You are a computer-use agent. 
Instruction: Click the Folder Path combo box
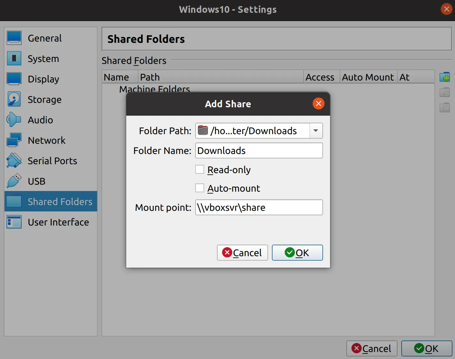[252, 131]
